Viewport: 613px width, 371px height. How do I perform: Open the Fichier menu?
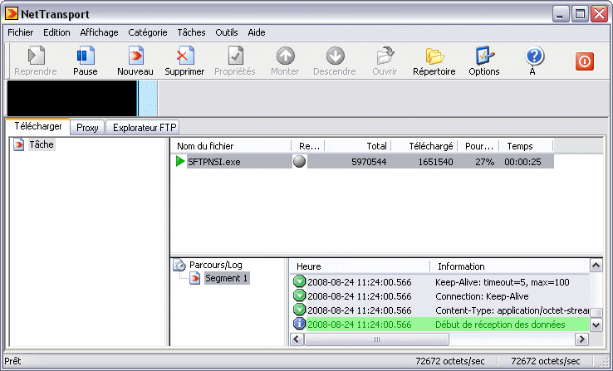pyautogui.click(x=20, y=32)
